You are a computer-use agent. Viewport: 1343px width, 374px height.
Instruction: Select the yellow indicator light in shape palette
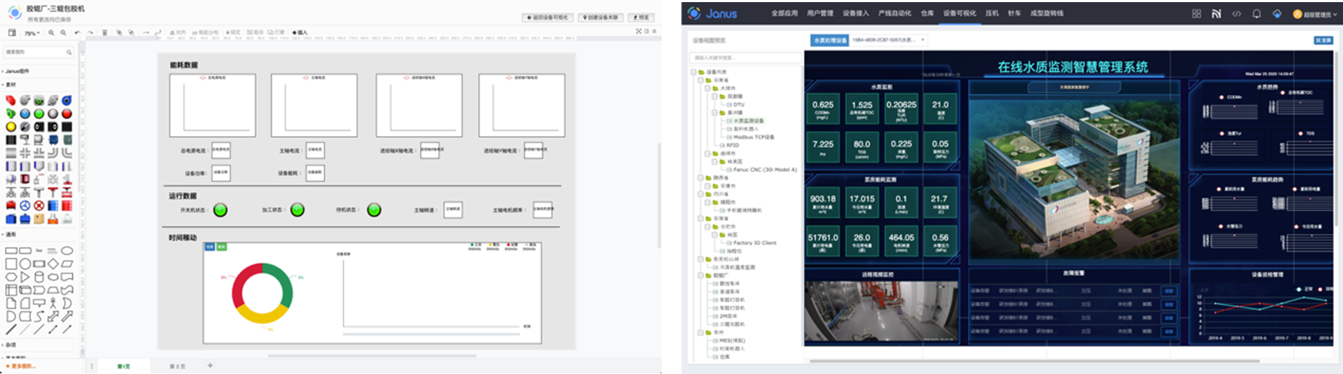tap(11, 127)
